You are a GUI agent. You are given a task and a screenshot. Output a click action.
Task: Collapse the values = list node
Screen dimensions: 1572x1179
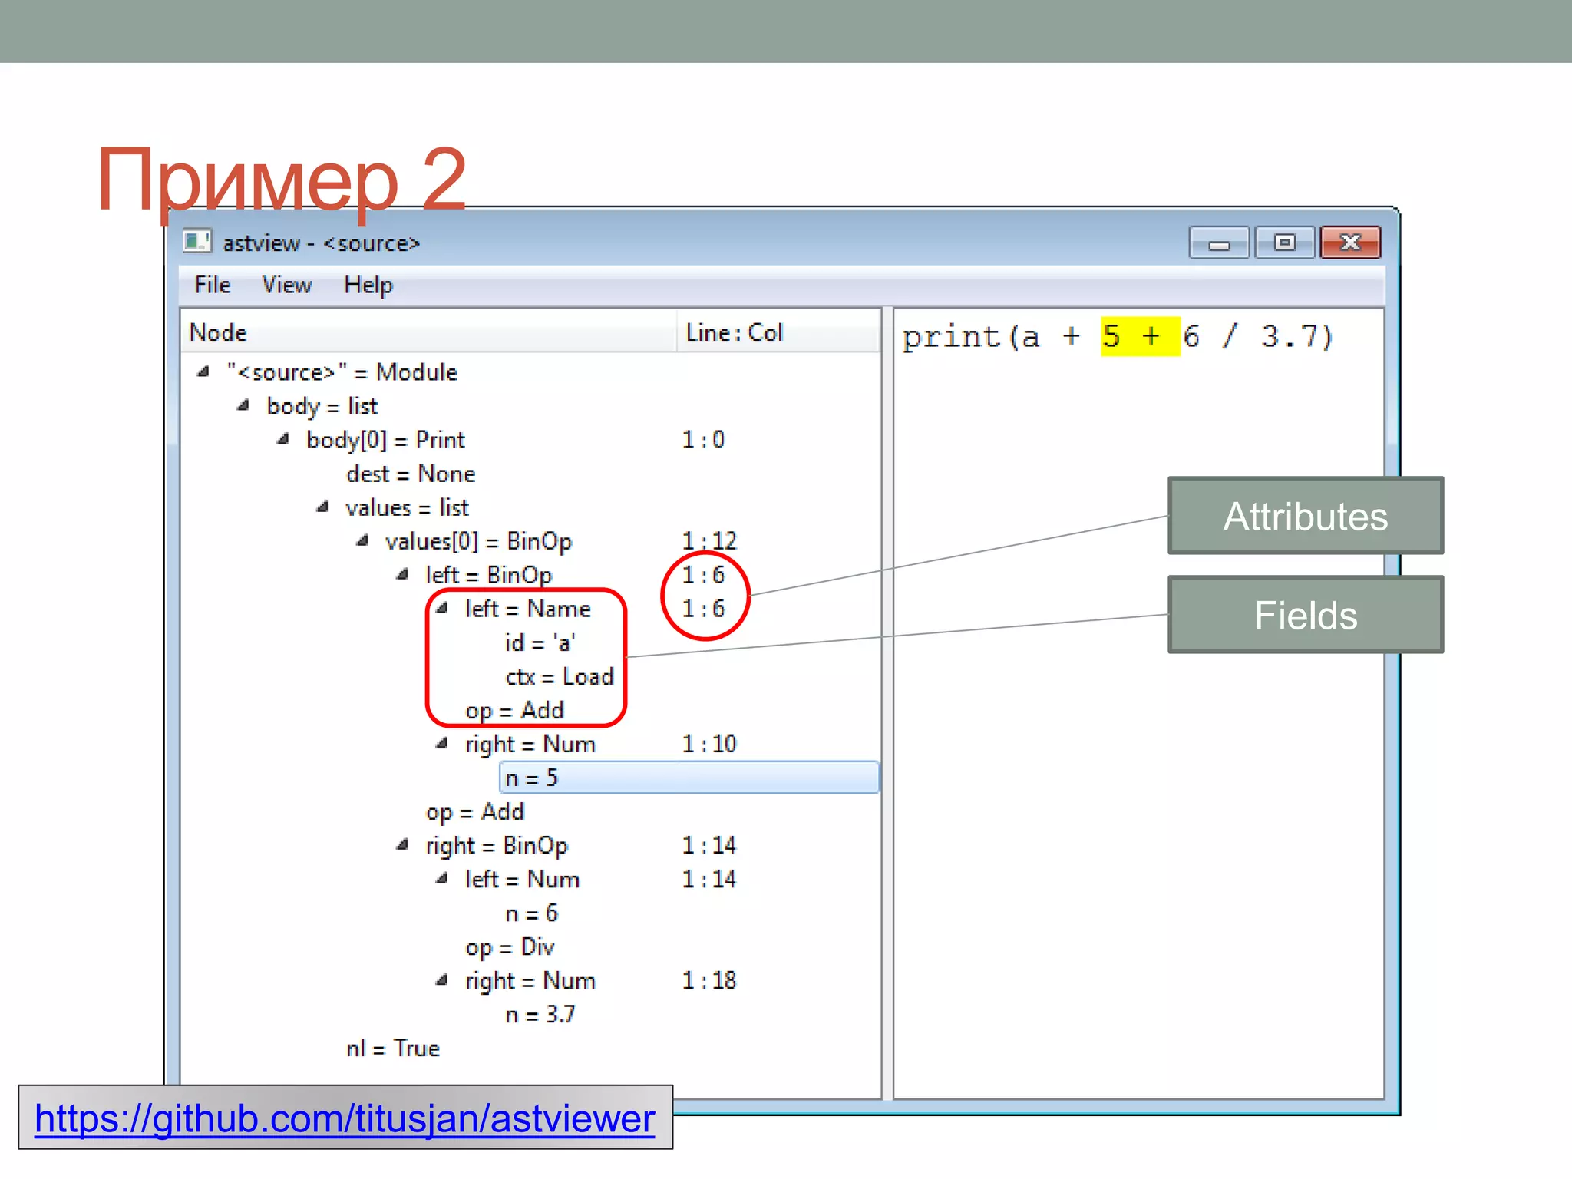click(x=323, y=507)
